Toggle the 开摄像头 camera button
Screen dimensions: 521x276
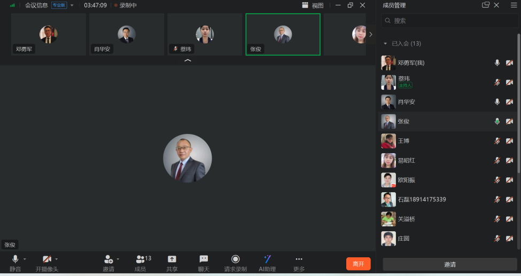coord(47,259)
